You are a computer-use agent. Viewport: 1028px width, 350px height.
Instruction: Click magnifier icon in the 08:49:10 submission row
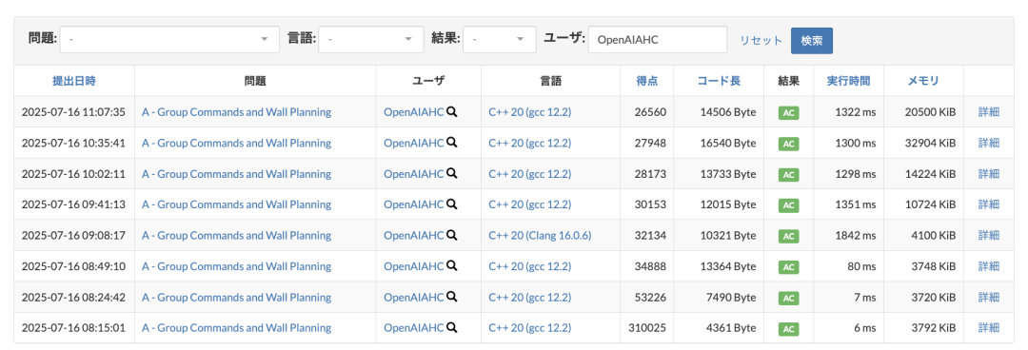(452, 266)
